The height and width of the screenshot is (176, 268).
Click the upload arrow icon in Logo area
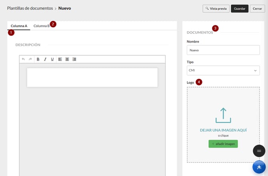pos(223,115)
